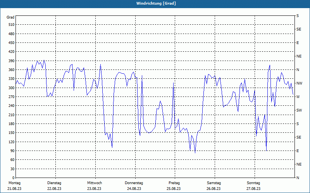Viewport: 310px width, 193px height.
Task: Click the 510 value on the left axis
Action: (12, 25)
